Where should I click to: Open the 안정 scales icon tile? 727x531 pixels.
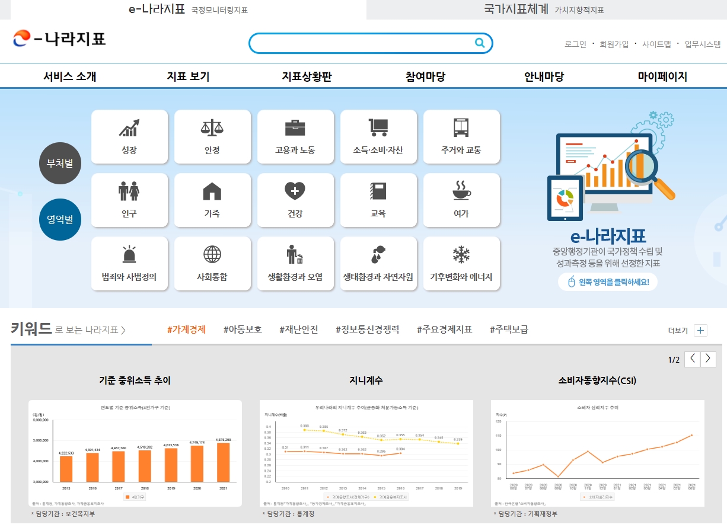[x=212, y=137]
